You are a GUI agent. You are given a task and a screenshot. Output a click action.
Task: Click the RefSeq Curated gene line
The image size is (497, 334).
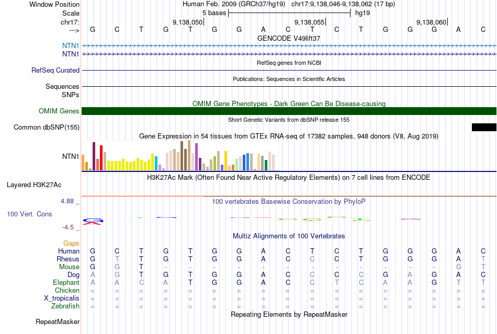click(289, 70)
